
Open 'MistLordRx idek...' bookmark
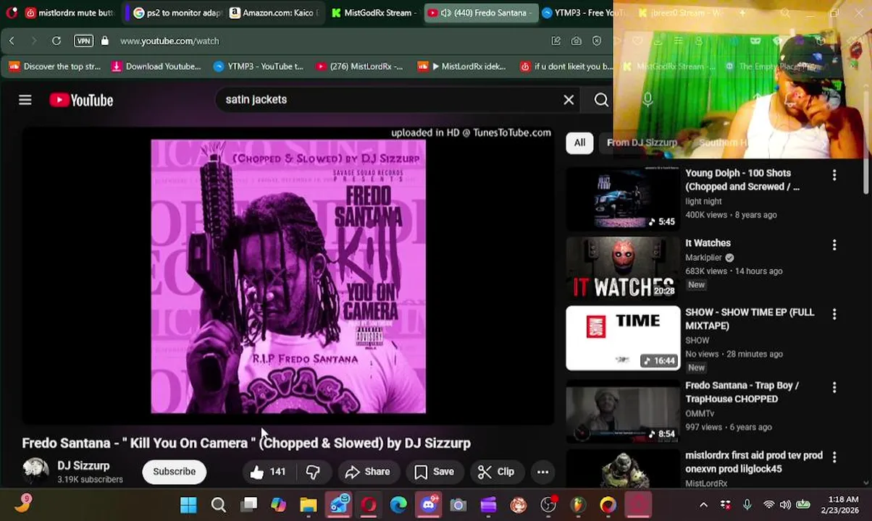coord(462,67)
